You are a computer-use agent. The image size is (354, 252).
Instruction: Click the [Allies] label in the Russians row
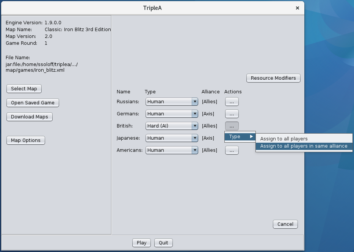[210, 102]
